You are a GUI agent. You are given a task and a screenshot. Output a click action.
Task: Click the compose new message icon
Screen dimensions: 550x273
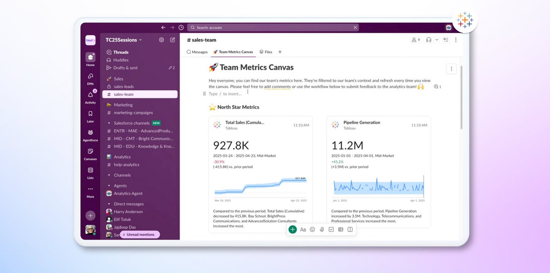coord(172,40)
